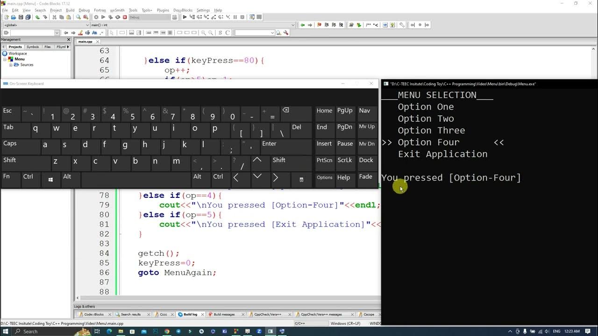Image resolution: width=598 pixels, height=336 pixels.
Task: Click the Find magnifier icon
Action: 78,17
